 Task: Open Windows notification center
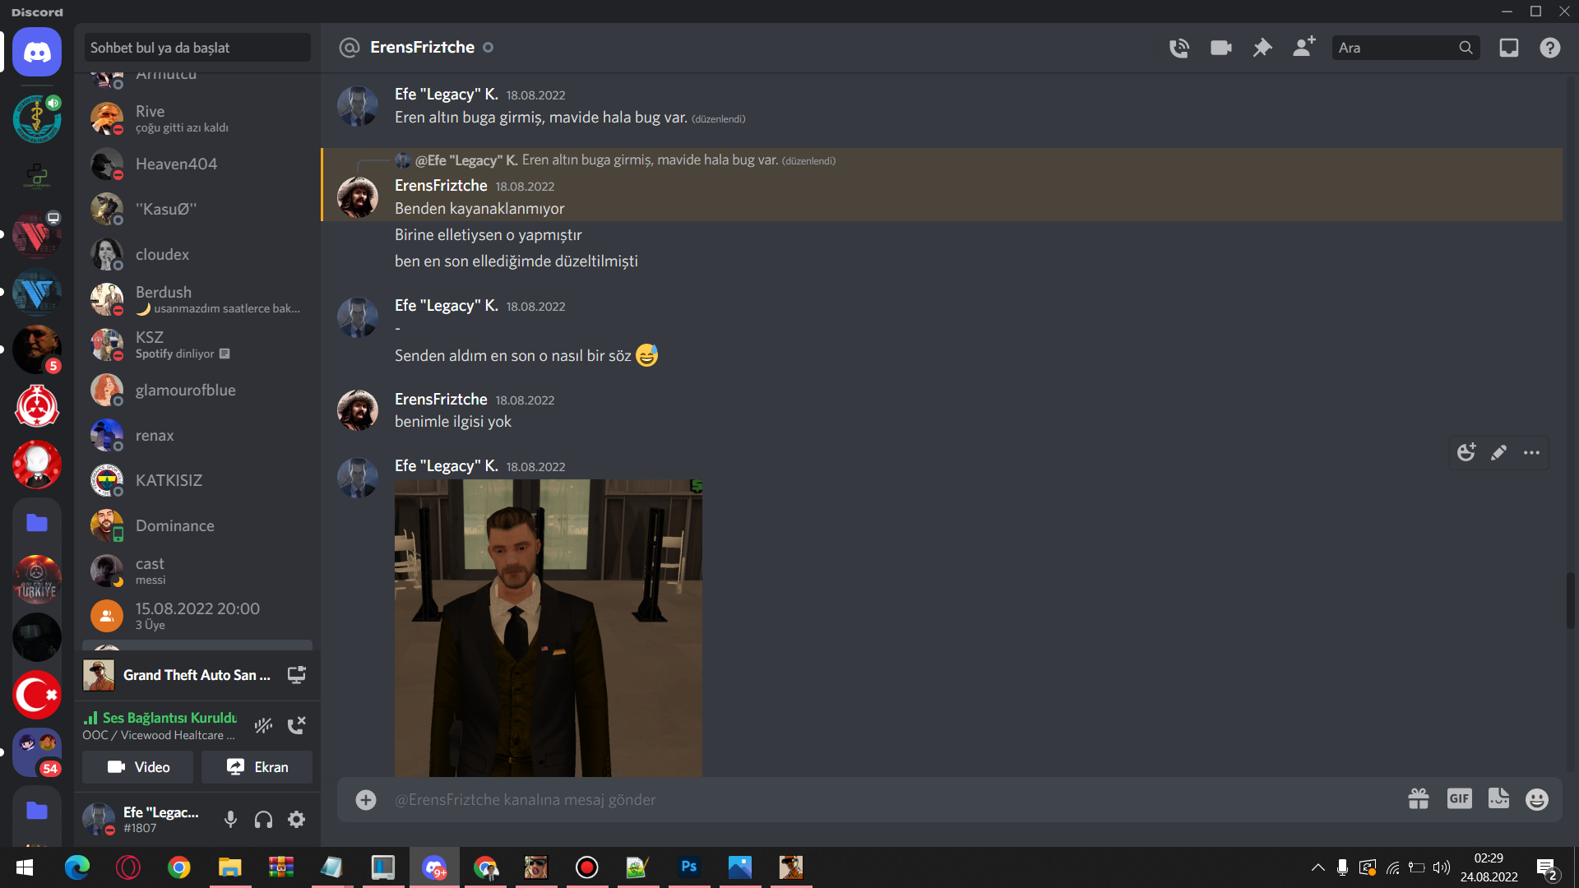(x=1546, y=868)
